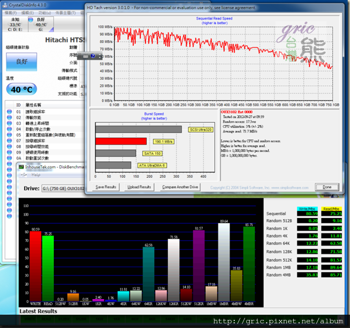
Task: Open the Help menu in DiskBenchmark
Action: (36, 175)
